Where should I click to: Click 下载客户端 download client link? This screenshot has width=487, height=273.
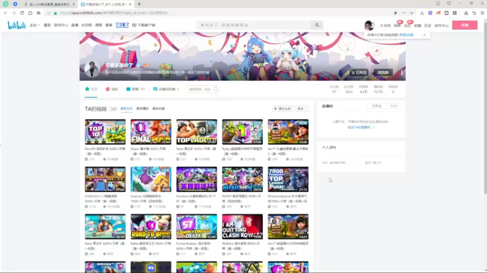point(144,25)
